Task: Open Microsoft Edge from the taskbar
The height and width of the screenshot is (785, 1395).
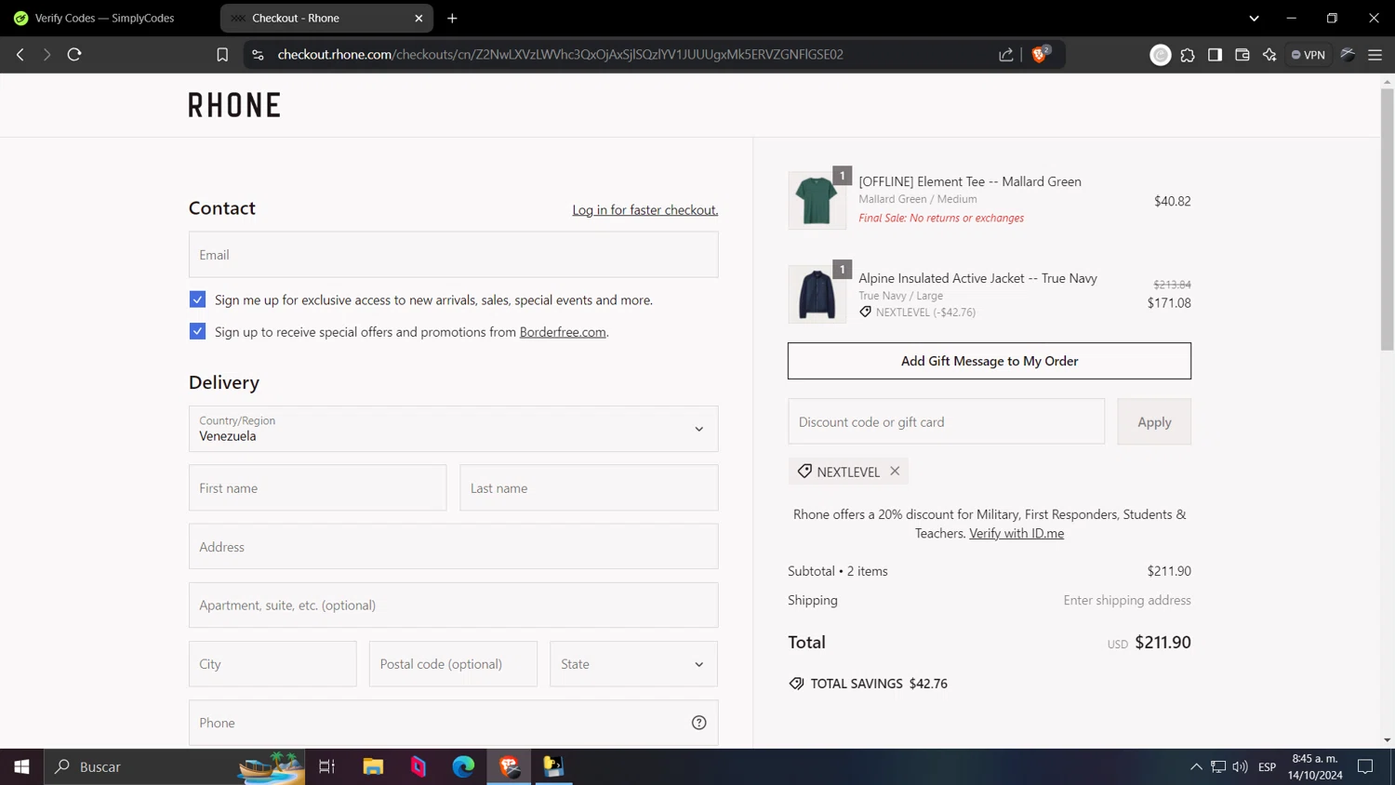Action: click(x=463, y=766)
